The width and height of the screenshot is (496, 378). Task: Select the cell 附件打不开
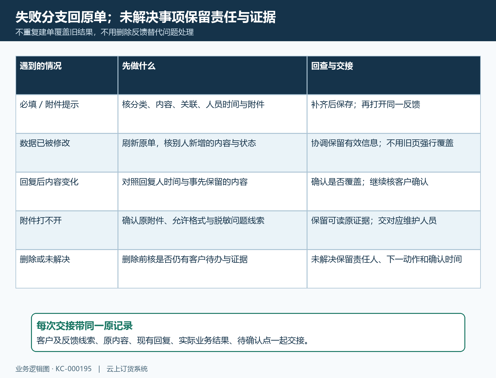pyautogui.click(x=67, y=230)
